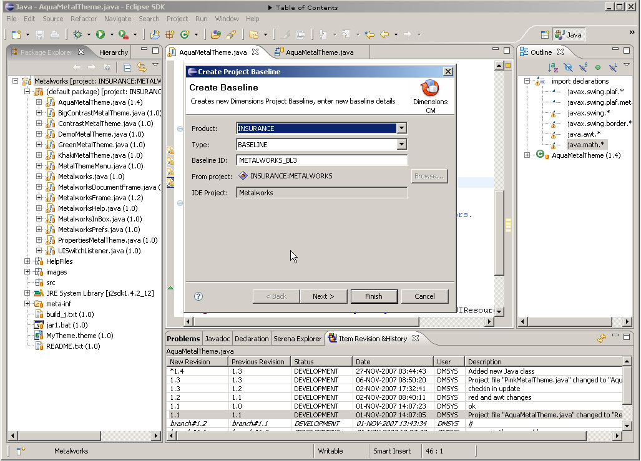This screenshot has height=461, width=641.
Task: Close the Item Revision &History tab
Action: click(416, 338)
